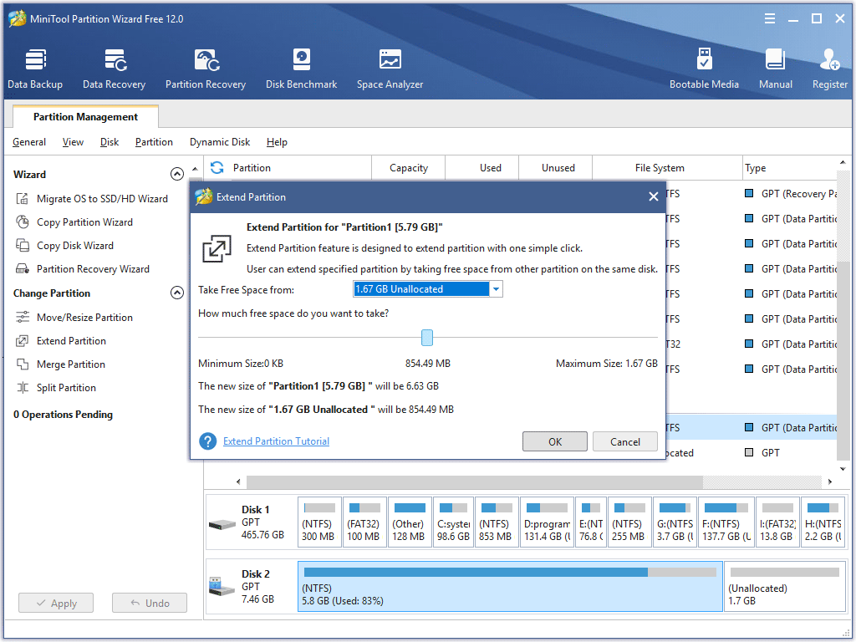Select Disk 1 I:(FAT32) 13.8 GB partition
Viewport: 856px width, 642px height.
pyautogui.click(x=777, y=523)
